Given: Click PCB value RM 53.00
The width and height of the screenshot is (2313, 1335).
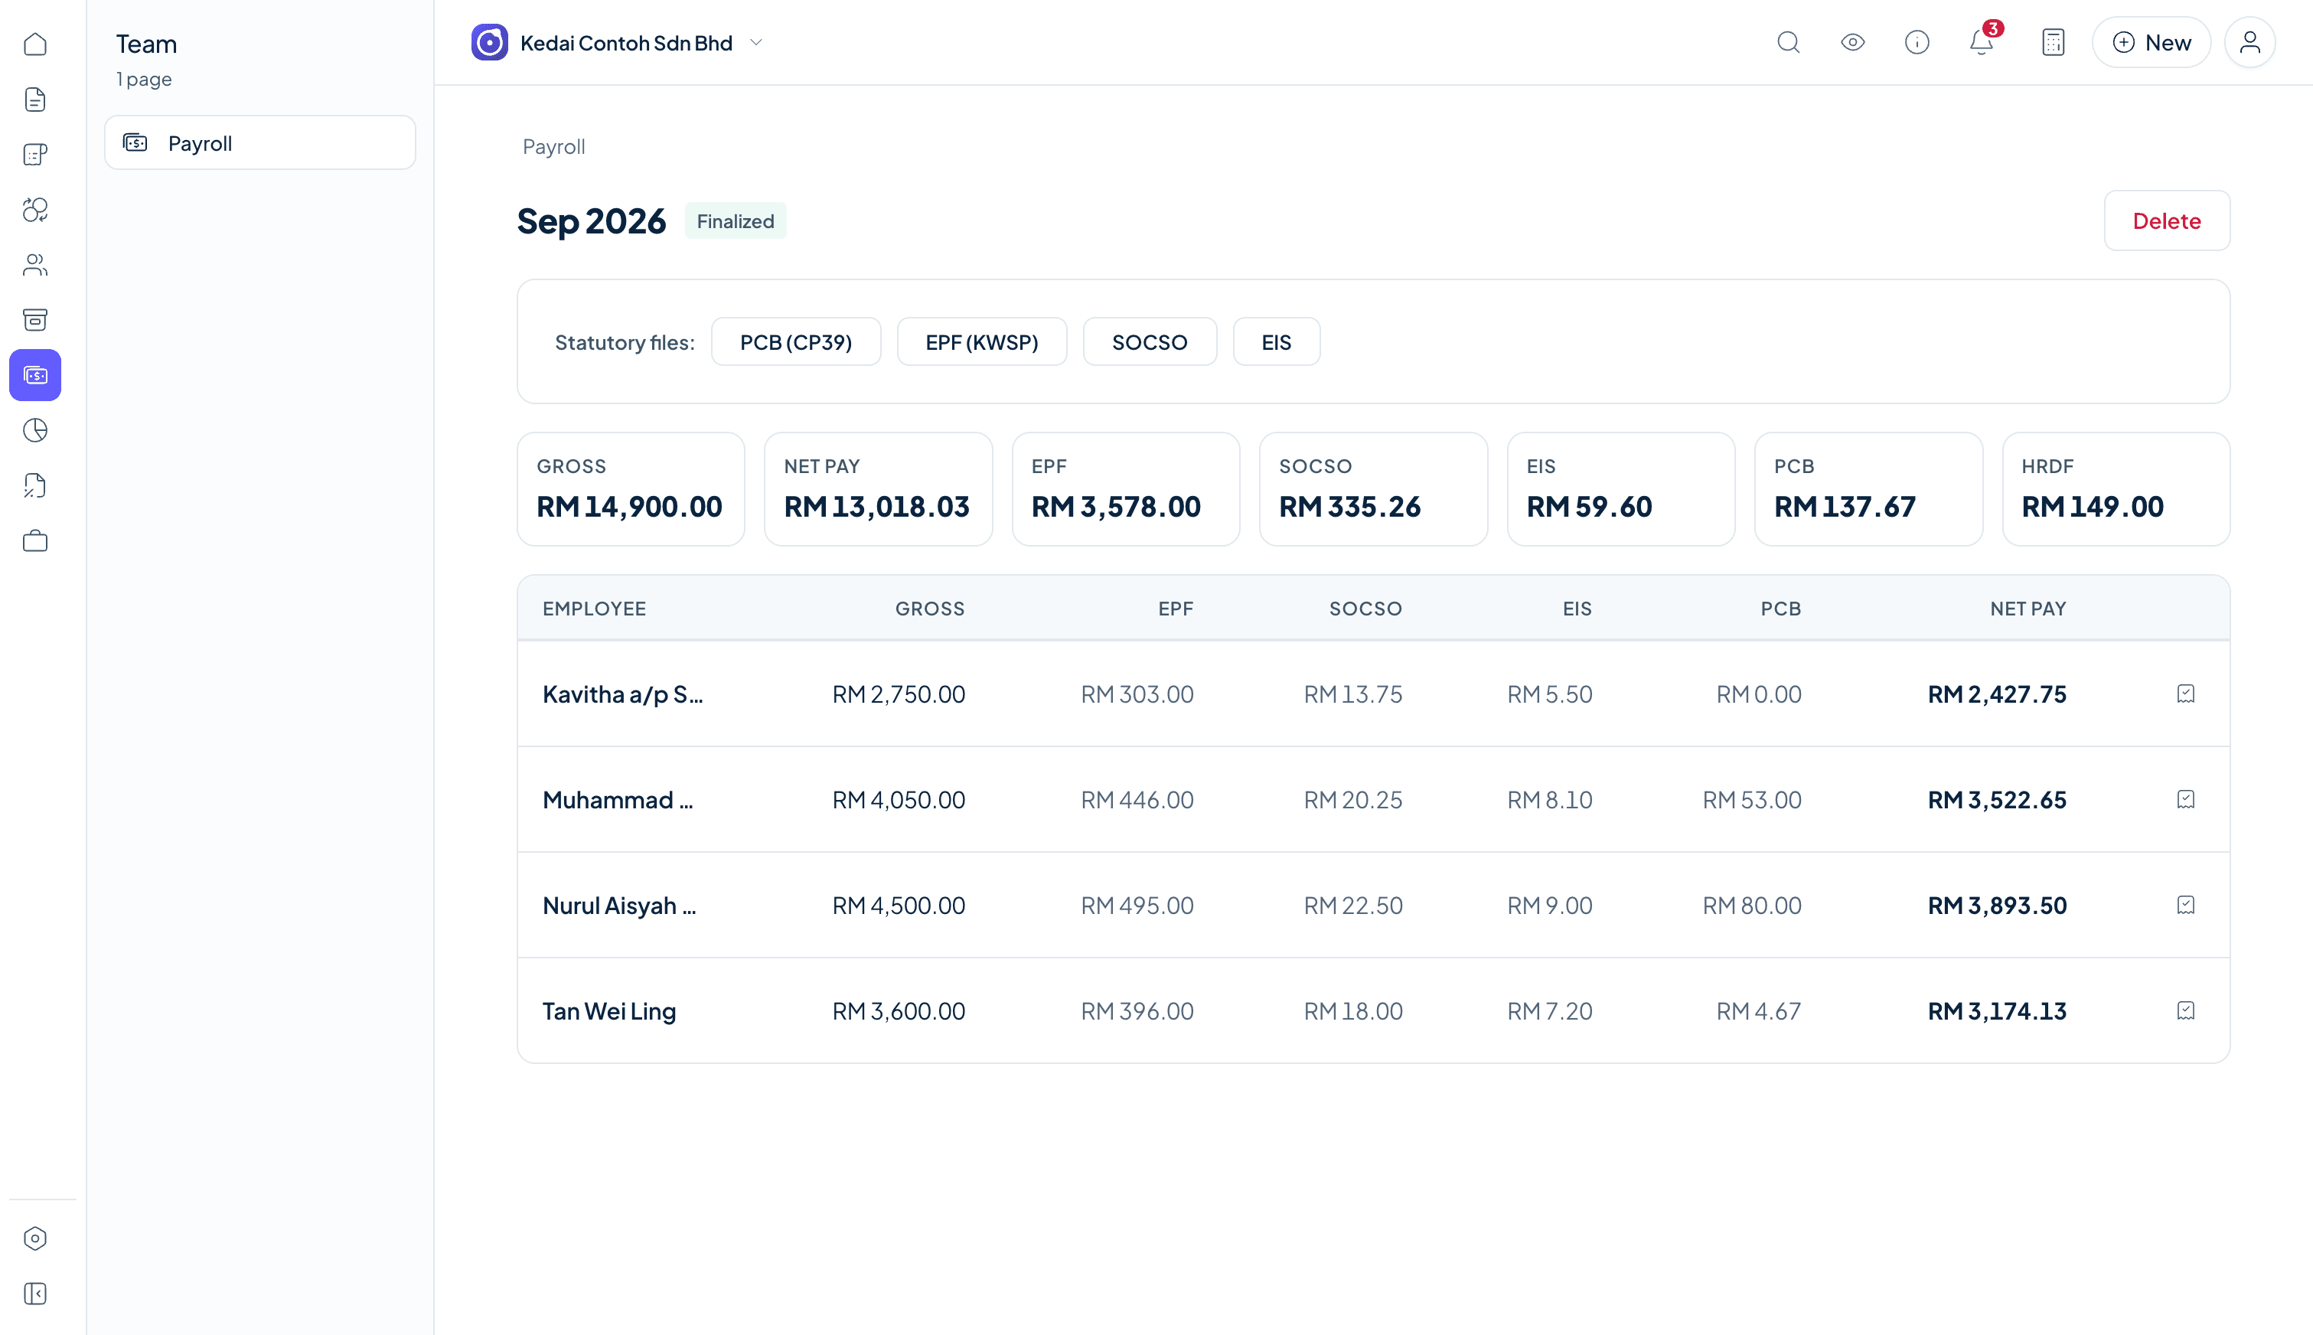Looking at the screenshot, I should coord(1751,799).
